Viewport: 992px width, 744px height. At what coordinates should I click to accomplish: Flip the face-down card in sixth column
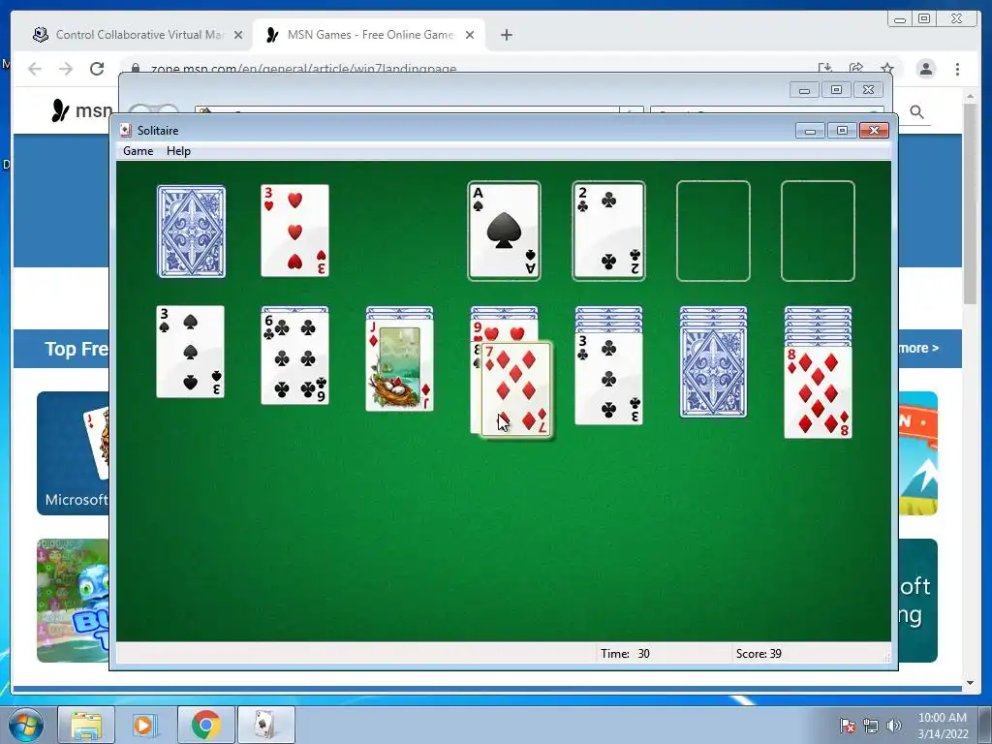point(714,372)
